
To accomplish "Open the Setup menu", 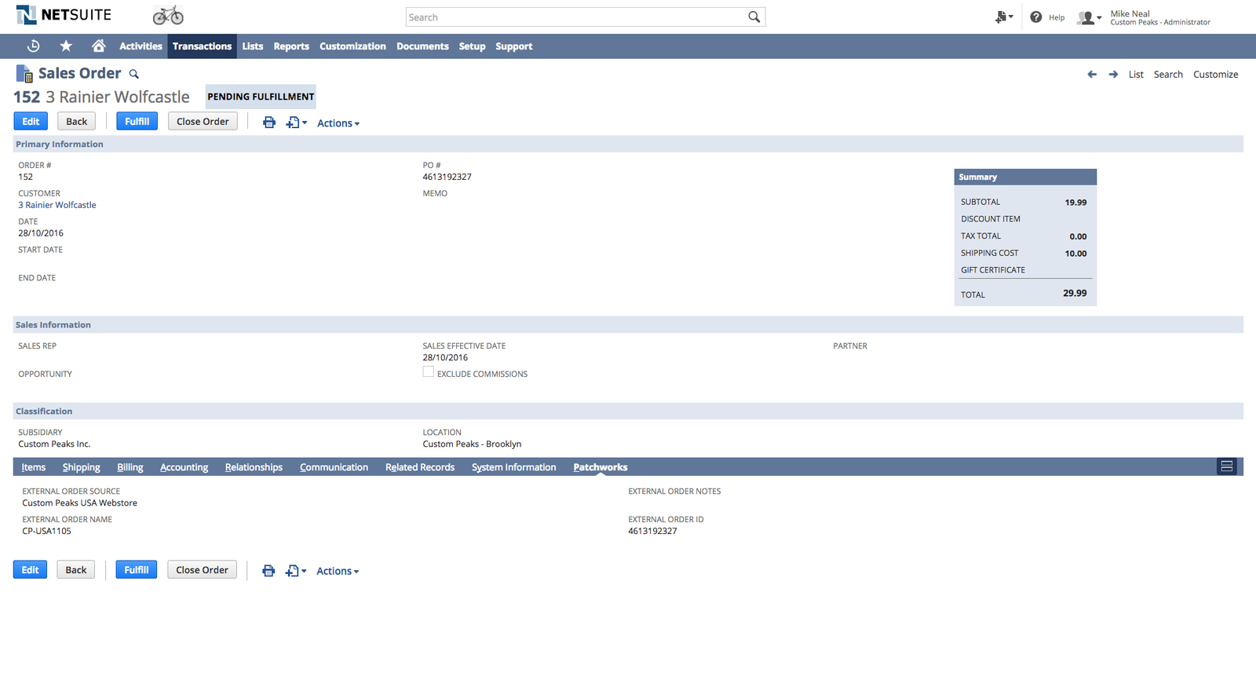I will (x=472, y=46).
